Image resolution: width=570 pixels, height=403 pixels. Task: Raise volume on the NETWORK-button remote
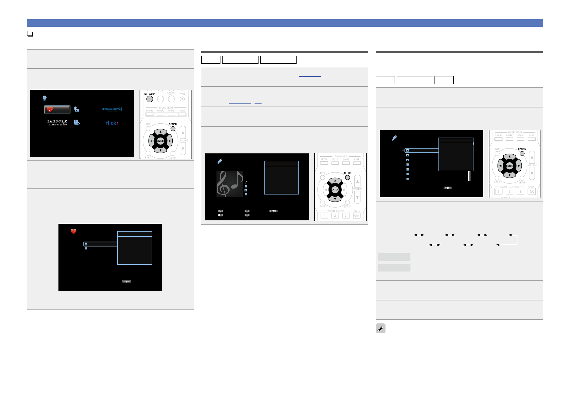coord(183,133)
